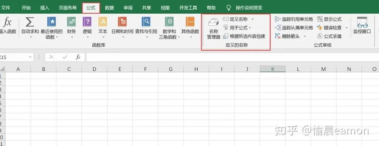Image resolution: width=379 pixels, height=146 pixels.
Task: Switch to the 开始 tab
Action: (x=26, y=8)
